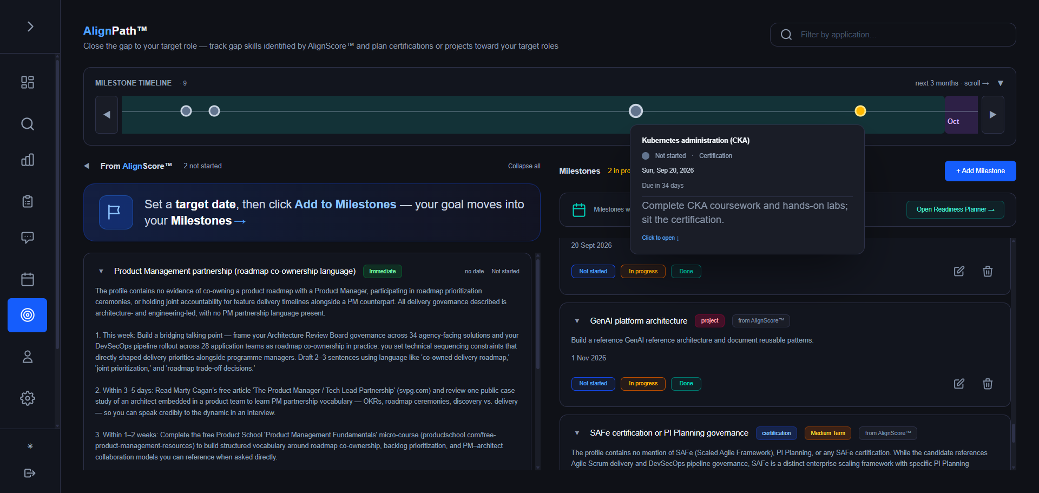Expand the sidebar with the chevron arrow

tap(30, 27)
